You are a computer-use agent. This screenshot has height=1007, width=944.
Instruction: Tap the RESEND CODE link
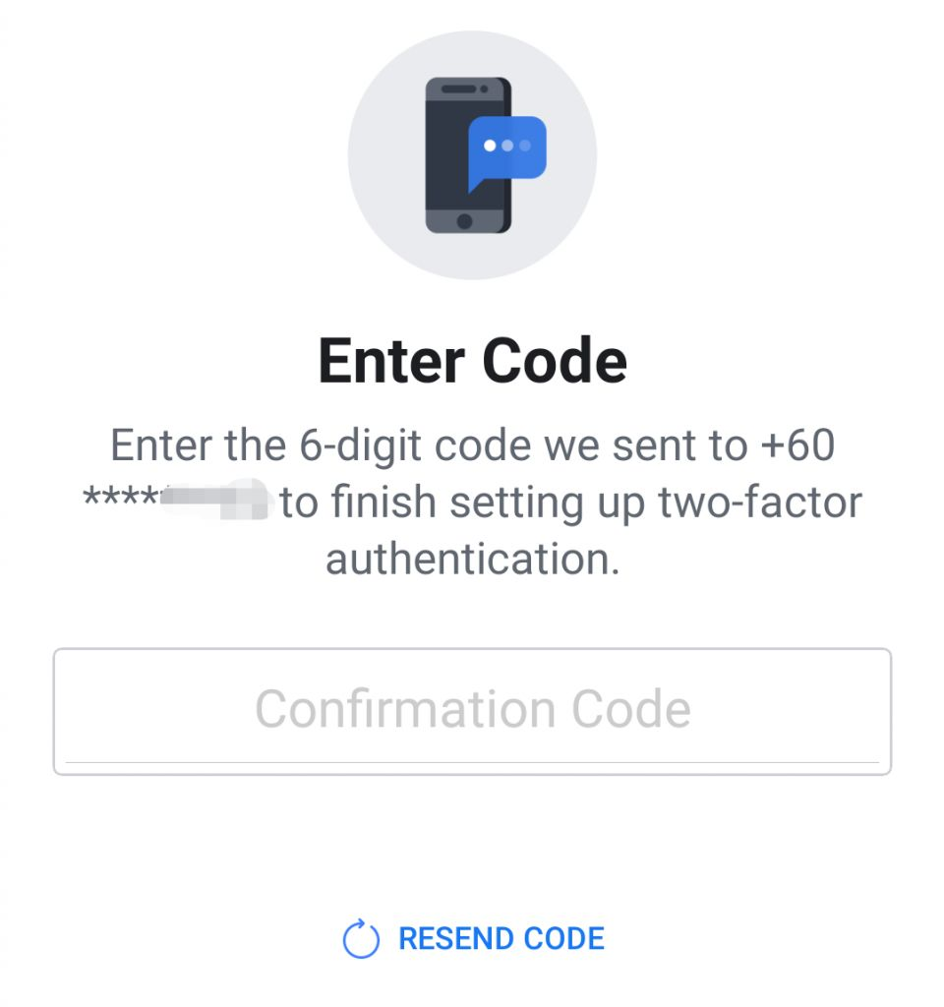501,938
